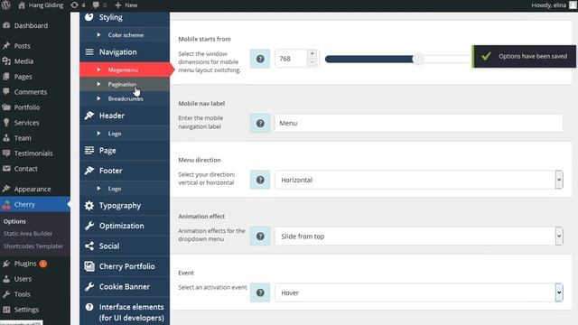
Task: Click the Team icon in sidebar
Action: (6, 138)
